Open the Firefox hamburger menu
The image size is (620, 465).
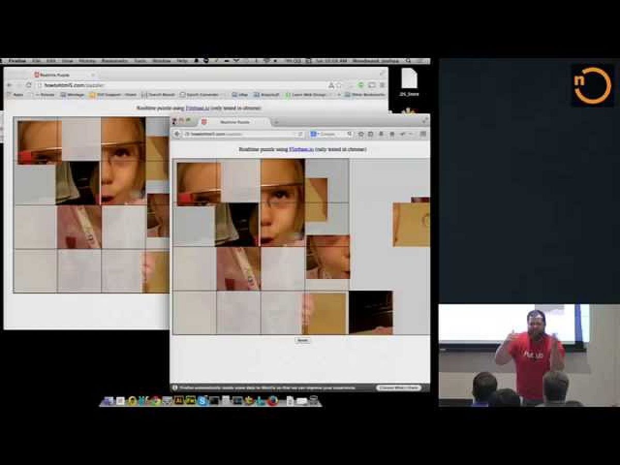423,134
